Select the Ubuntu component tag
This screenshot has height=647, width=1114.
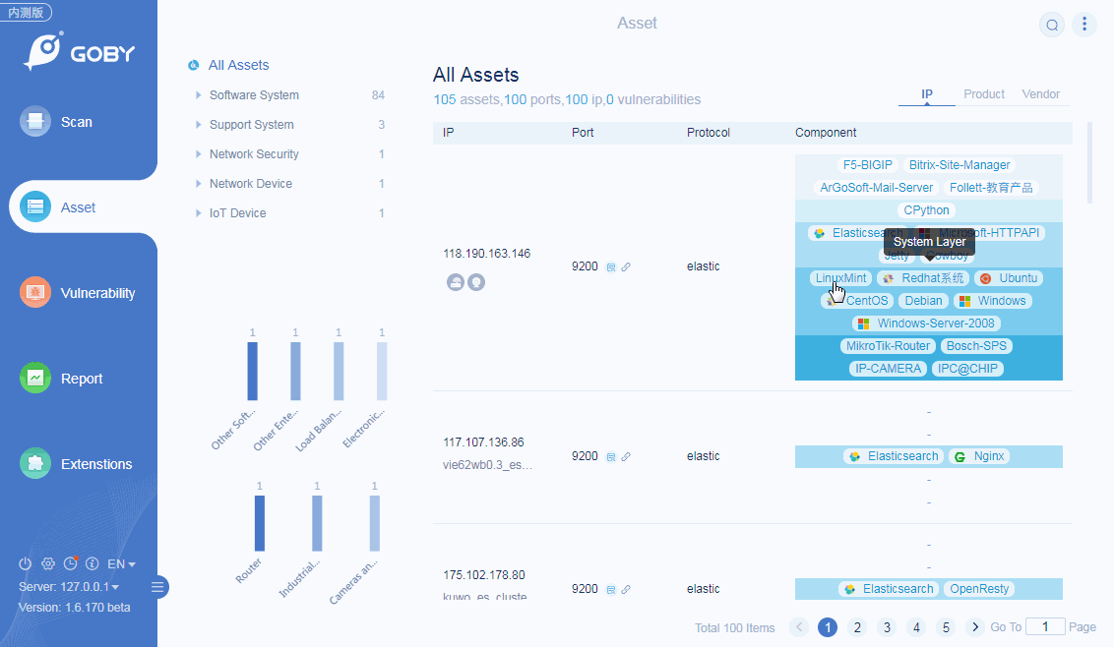click(1008, 277)
